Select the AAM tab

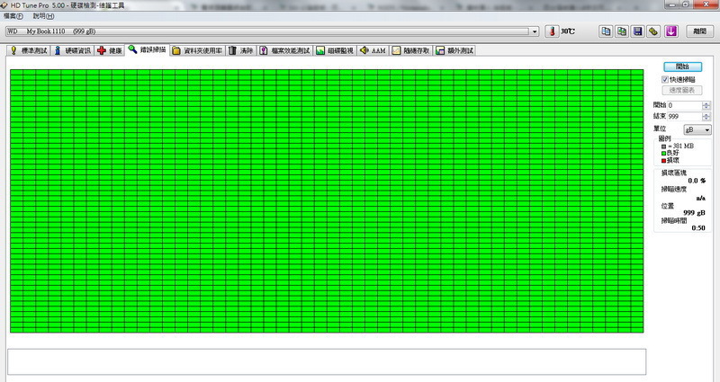pyautogui.click(x=373, y=50)
